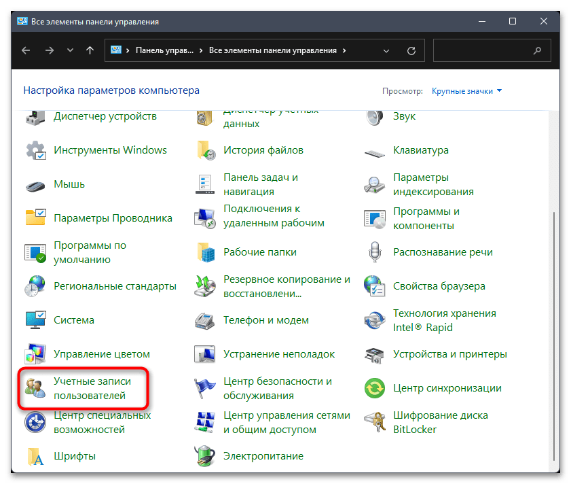The image size is (571, 484).
Task: Go forward with the forward arrow
Action: [50, 50]
